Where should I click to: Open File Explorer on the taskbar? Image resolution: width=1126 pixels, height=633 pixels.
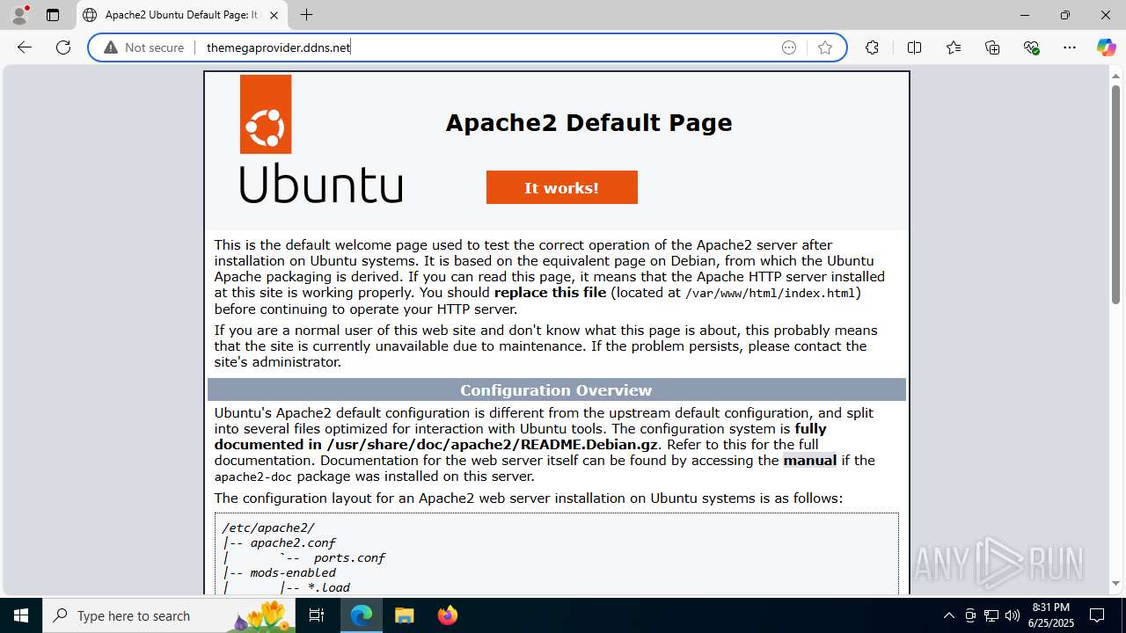(404, 615)
